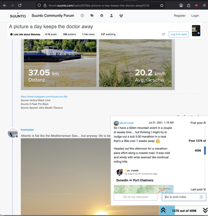Click the double down arrow in bottom pagination bar
The width and height of the screenshot is (208, 216).
(x=205, y=211)
